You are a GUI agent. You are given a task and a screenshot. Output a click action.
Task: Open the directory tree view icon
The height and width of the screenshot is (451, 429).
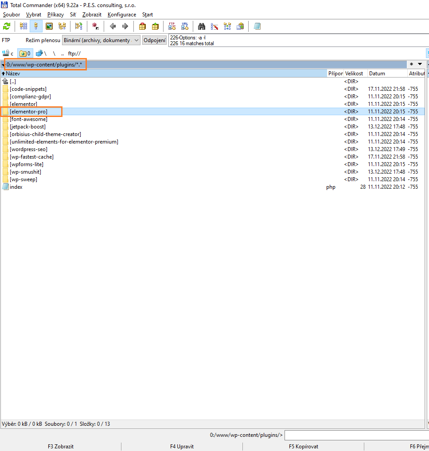pyautogui.click(x=62, y=27)
